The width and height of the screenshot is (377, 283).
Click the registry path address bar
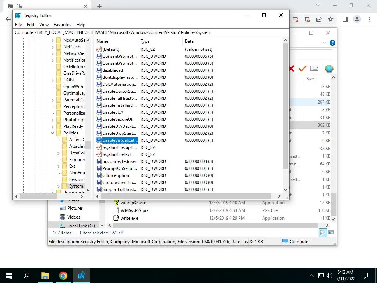151,32
